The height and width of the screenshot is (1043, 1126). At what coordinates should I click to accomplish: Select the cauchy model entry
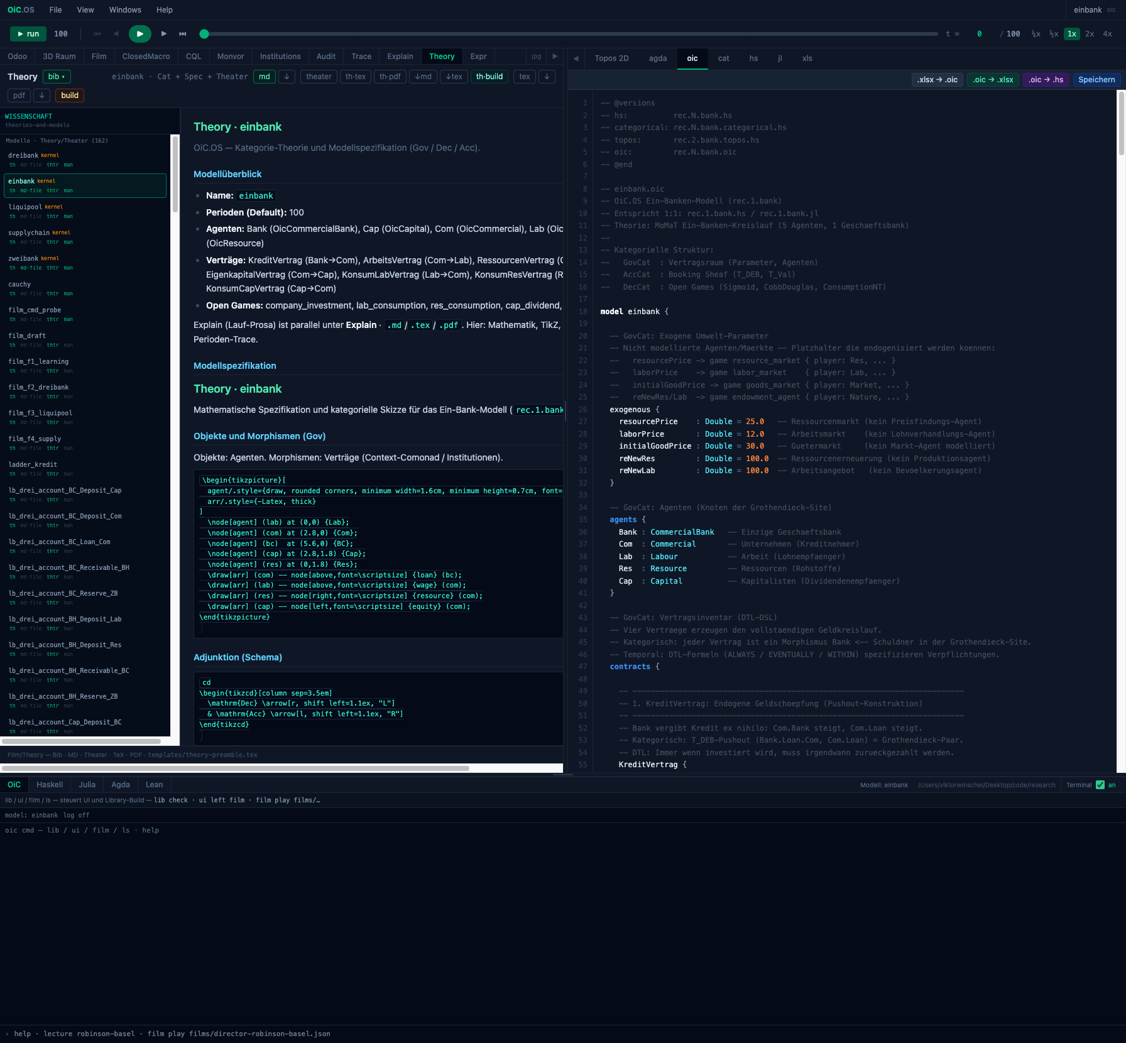(85, 288)
